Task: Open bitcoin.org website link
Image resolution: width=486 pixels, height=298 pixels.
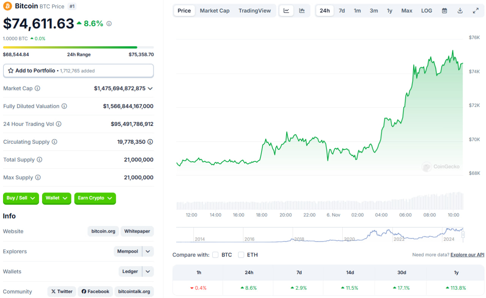Action: [103, 231]
